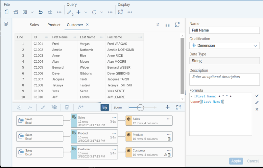Toggle the column layout view icon
The height and width of the screenshot is (168, 263).
(x=168, y=25)
